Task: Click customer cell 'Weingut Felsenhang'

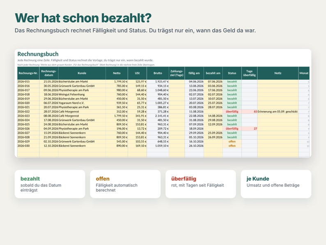Action: pyautogui.click(x=82, y=94)
